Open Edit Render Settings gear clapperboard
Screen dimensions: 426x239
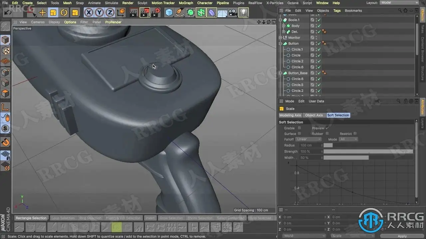156,13
